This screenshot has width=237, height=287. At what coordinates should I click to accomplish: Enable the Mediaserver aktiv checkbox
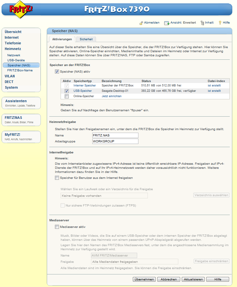[x=57, y=227]
